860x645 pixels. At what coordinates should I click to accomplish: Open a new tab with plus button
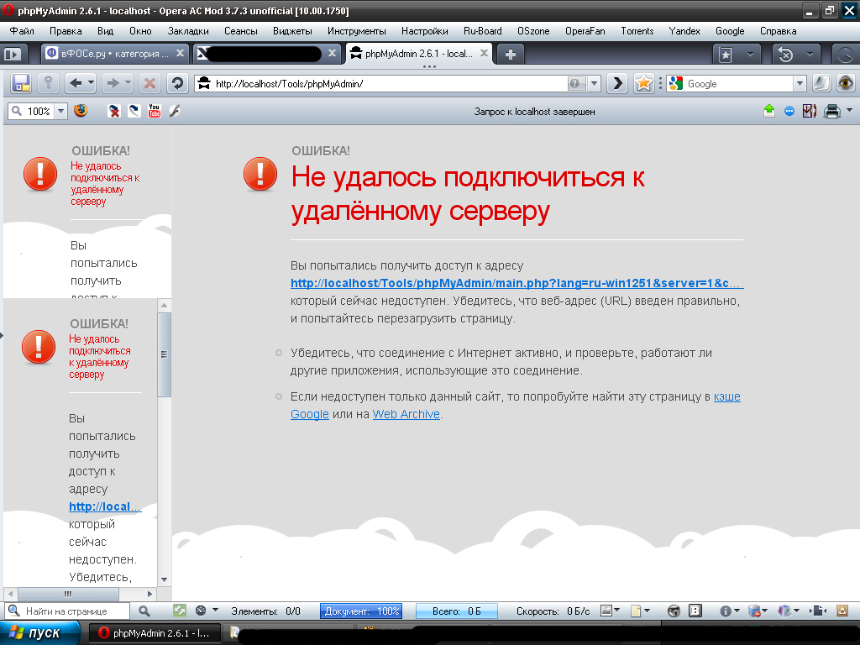(x=510, y=54)
